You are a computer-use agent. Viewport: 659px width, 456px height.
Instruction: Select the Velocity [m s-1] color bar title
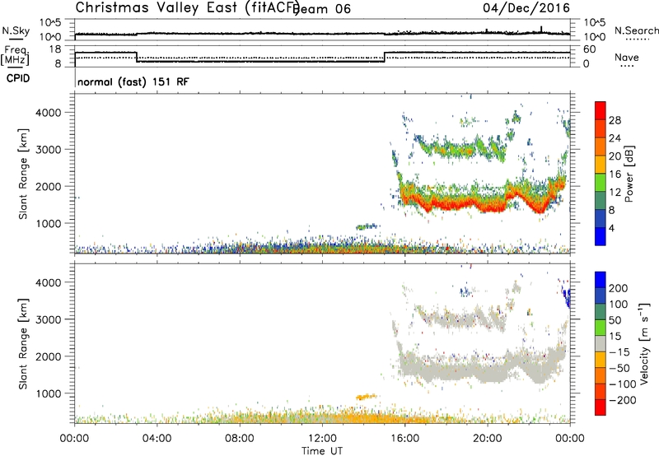point(643,344)
